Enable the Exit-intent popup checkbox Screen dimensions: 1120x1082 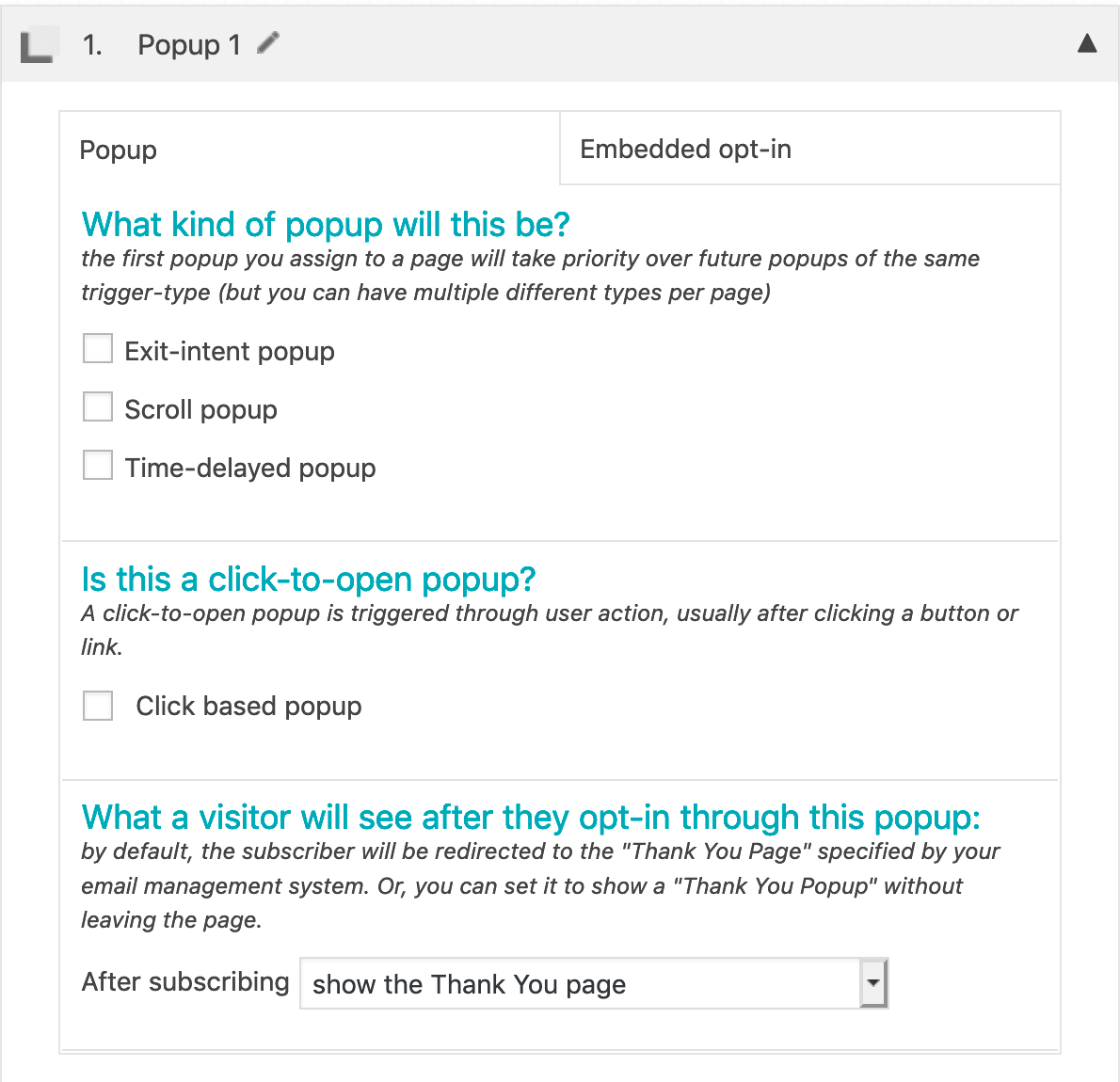(98, 348)
